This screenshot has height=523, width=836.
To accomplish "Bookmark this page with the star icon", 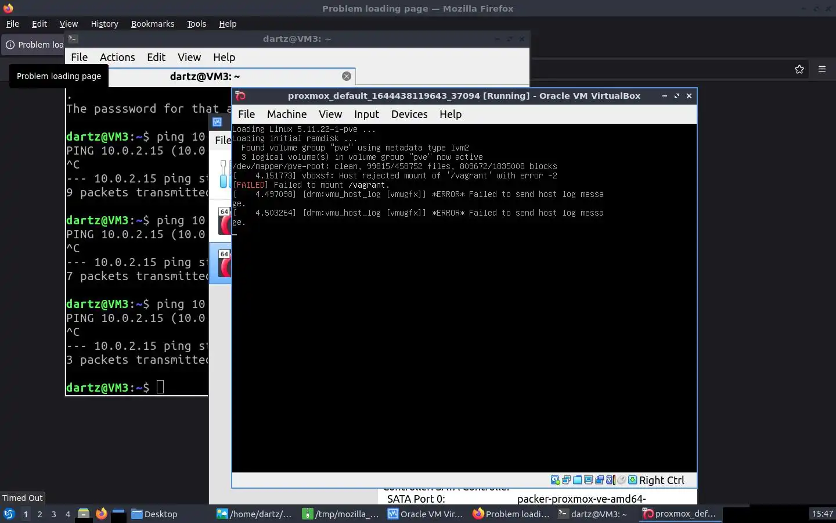I will [799, 69].
